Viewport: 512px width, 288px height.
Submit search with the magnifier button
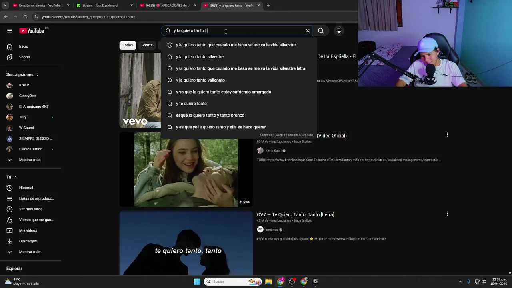click(x=321, y=31)
